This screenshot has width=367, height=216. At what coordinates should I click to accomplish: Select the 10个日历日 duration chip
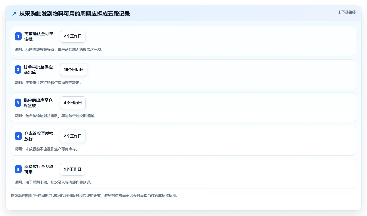(74, 70)
